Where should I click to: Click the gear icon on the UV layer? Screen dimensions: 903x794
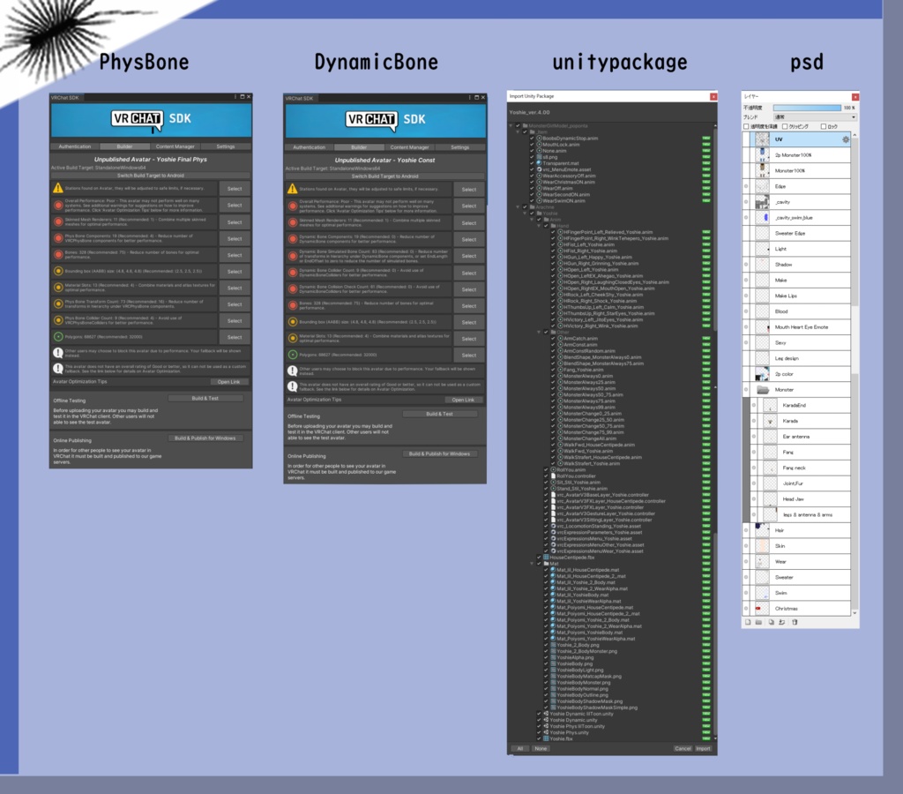click(846, 139)
